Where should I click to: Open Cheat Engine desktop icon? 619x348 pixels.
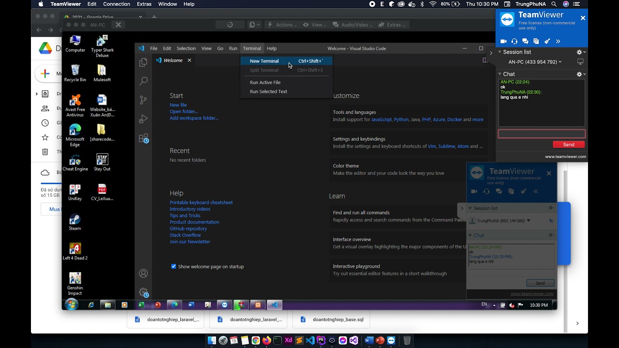tap(75, 163)
